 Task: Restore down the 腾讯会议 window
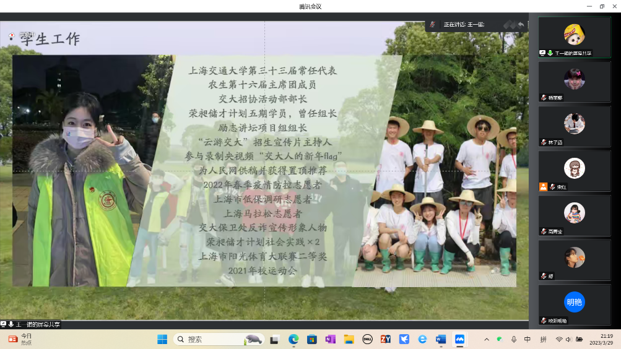[602, 6]
